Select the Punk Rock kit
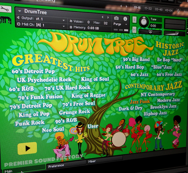The width and height of the screenshot is (188, 173). [x=30, y=123]
